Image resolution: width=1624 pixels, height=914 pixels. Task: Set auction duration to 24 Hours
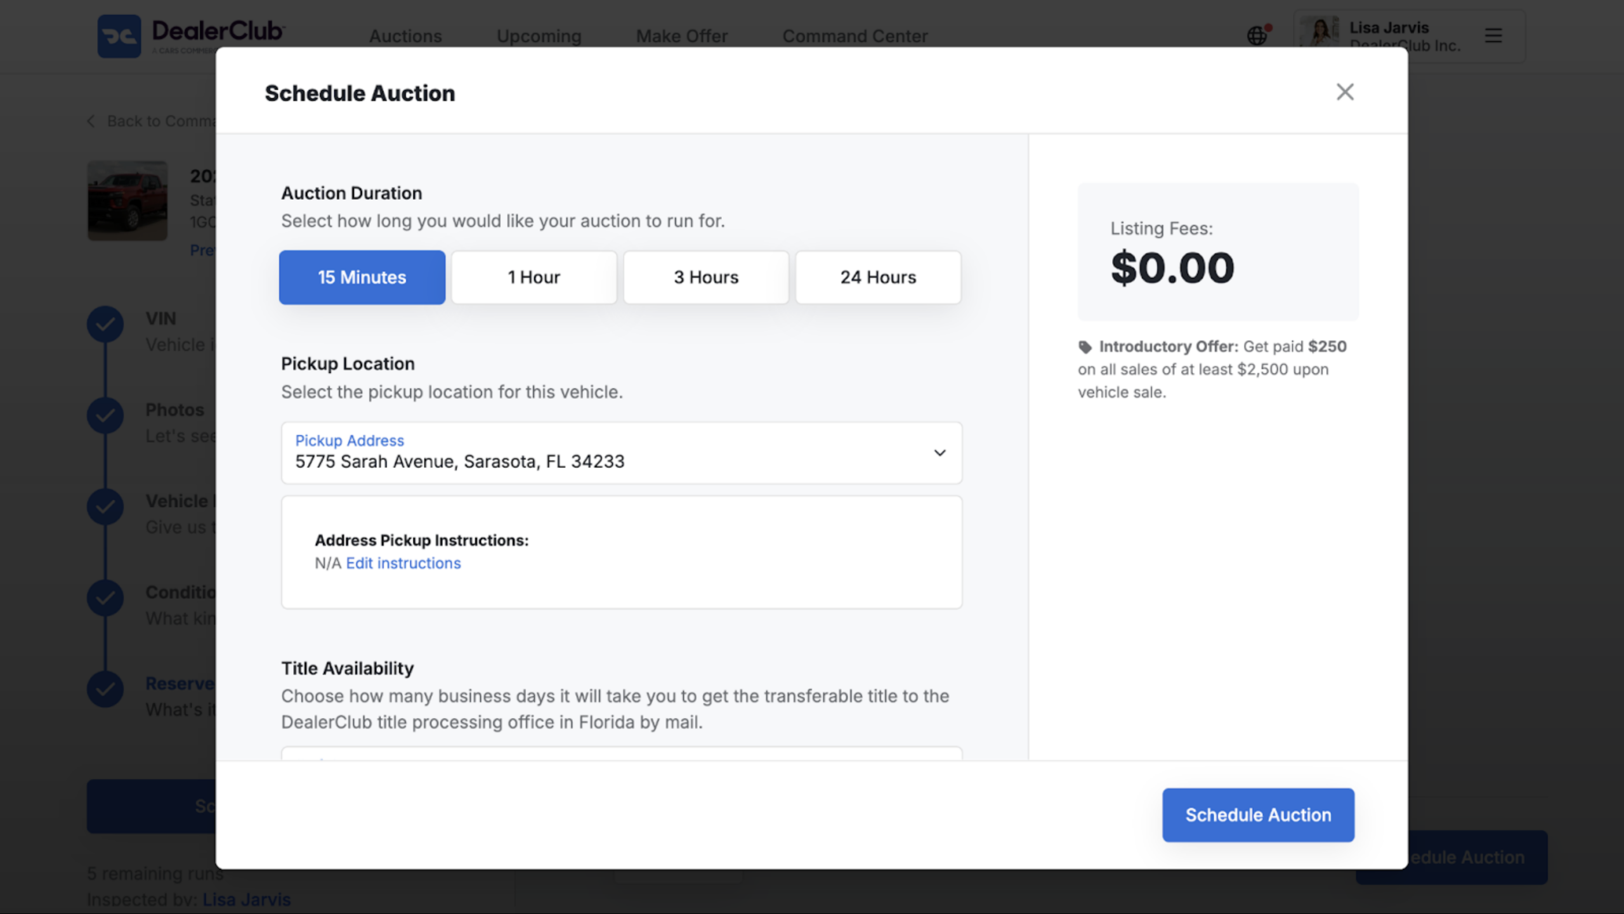[878, 277]
